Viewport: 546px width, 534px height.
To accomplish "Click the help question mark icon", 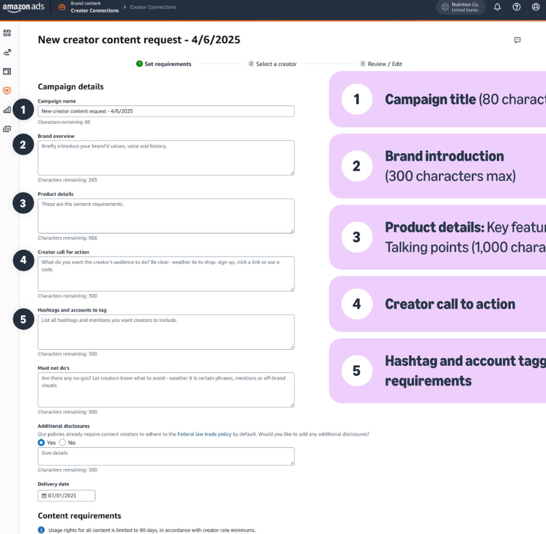I will point(517,8).
